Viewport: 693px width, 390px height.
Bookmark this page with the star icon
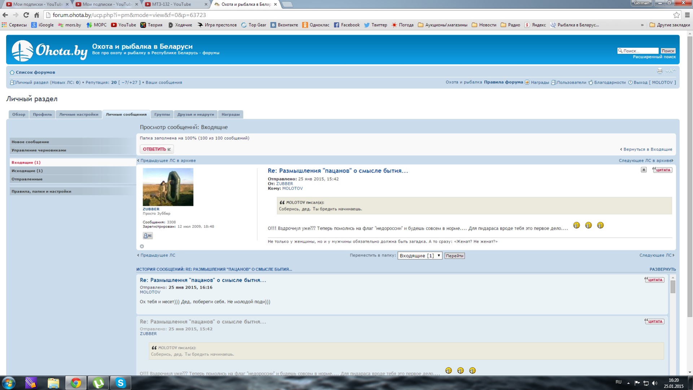click(x=676, y=15)
